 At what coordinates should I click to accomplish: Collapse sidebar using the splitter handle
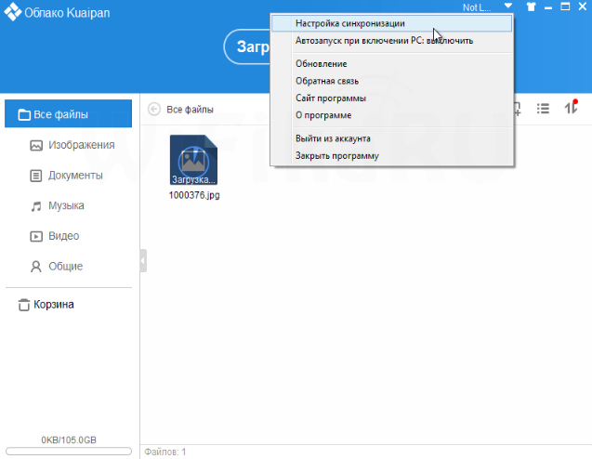[142, 261]
